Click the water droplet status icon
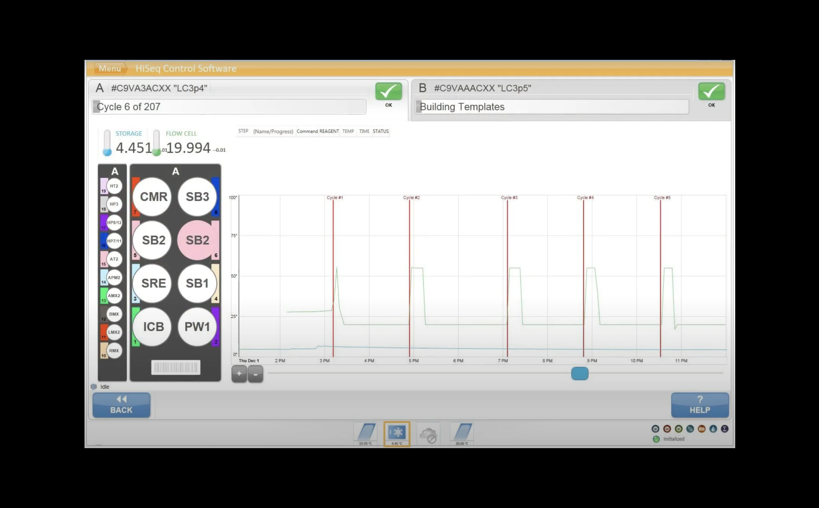Viewport: 819px width, 508px height. tap(713, 429)
